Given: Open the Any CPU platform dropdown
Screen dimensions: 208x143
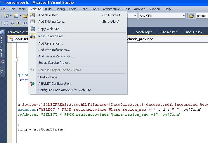Looking at the screenshot, I should [x=162, y=16].
